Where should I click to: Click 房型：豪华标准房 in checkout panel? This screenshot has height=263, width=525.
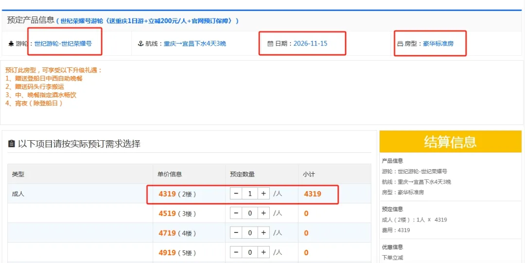click(x=403, y=193)
